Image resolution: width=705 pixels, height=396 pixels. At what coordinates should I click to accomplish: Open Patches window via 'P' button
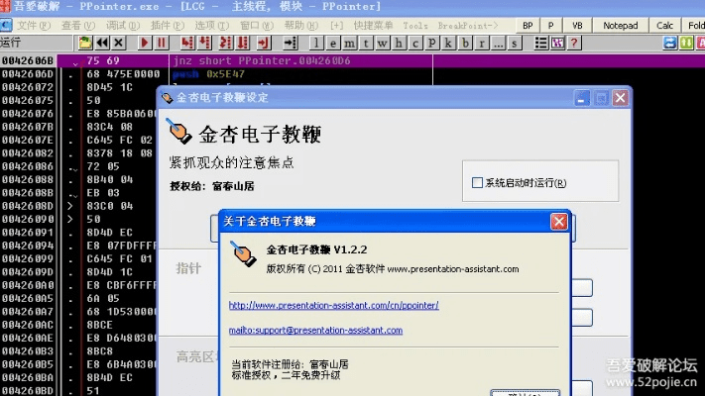[x=431, y=44]
